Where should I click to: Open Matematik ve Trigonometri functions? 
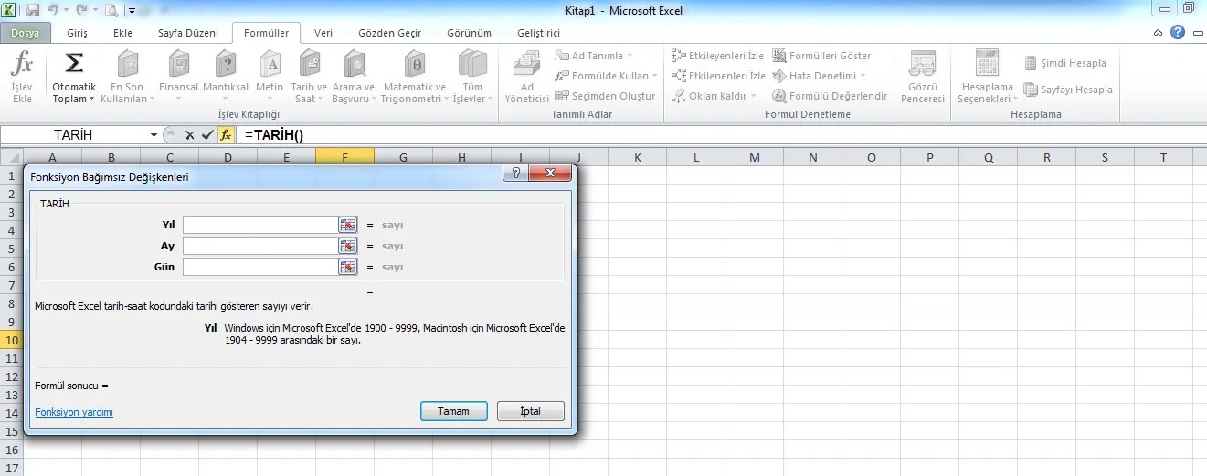point(413,77)
